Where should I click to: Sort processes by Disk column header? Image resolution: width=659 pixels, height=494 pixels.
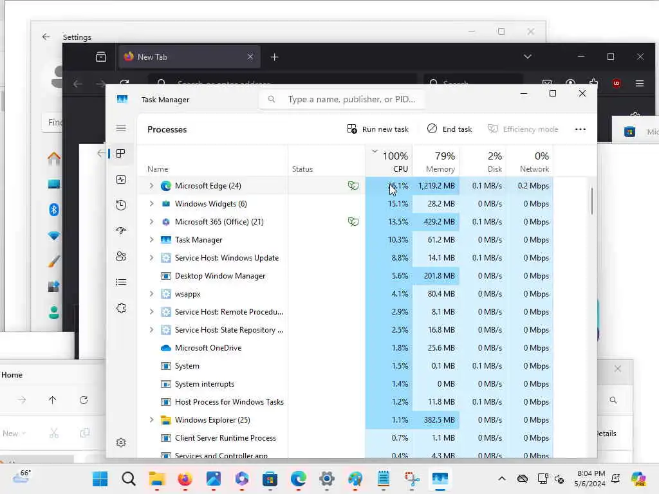click(x=483, y=161)
